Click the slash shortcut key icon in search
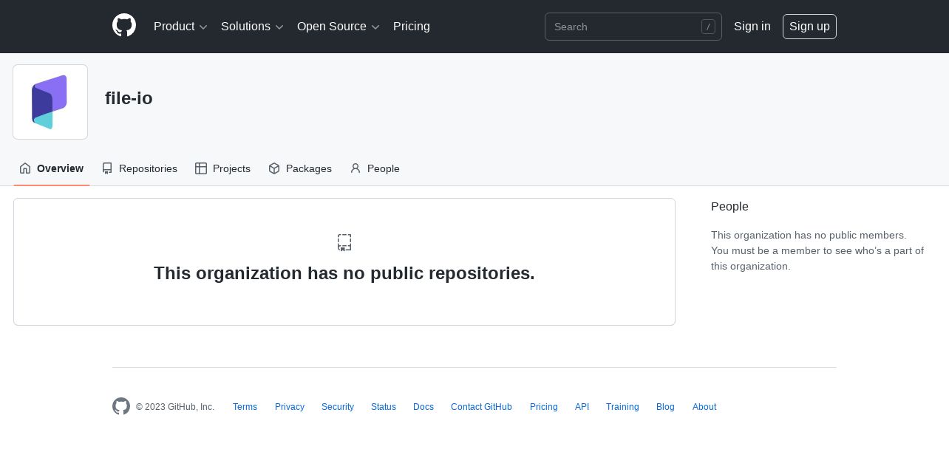 [x=708, y=27]
